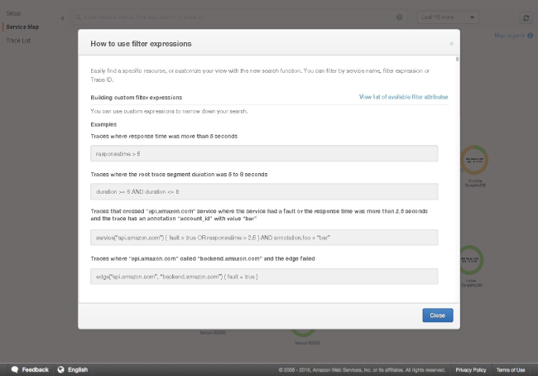Click the edge api.amazon.com example expression
Screen dimensions: 538x376
[x=264, y=276]
